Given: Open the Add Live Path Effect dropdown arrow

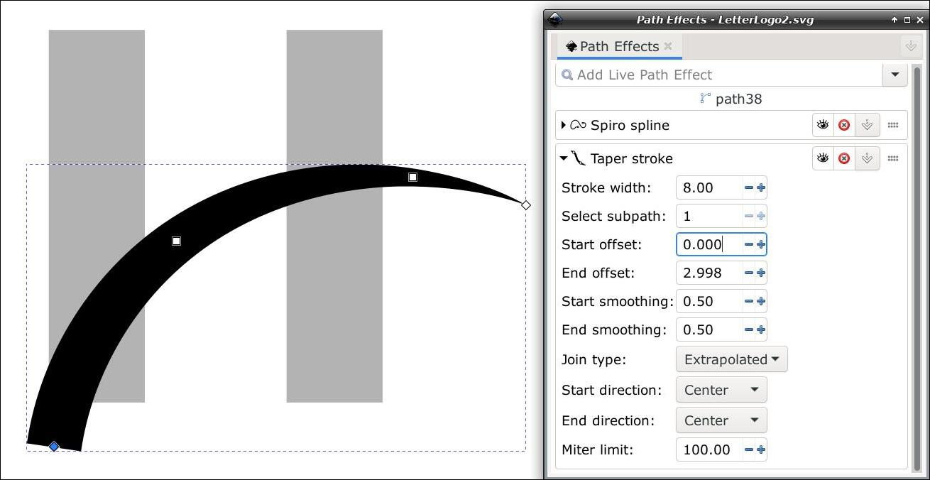Looking at the screenshot, I should pyautogui.click(x=895, y=75).
